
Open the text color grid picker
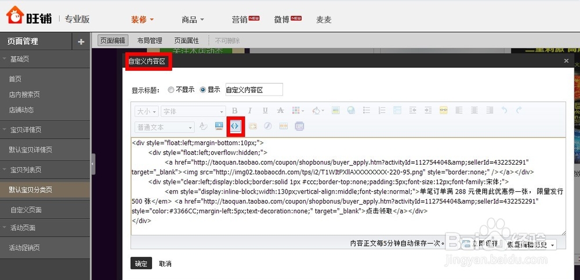click(298, 110)
